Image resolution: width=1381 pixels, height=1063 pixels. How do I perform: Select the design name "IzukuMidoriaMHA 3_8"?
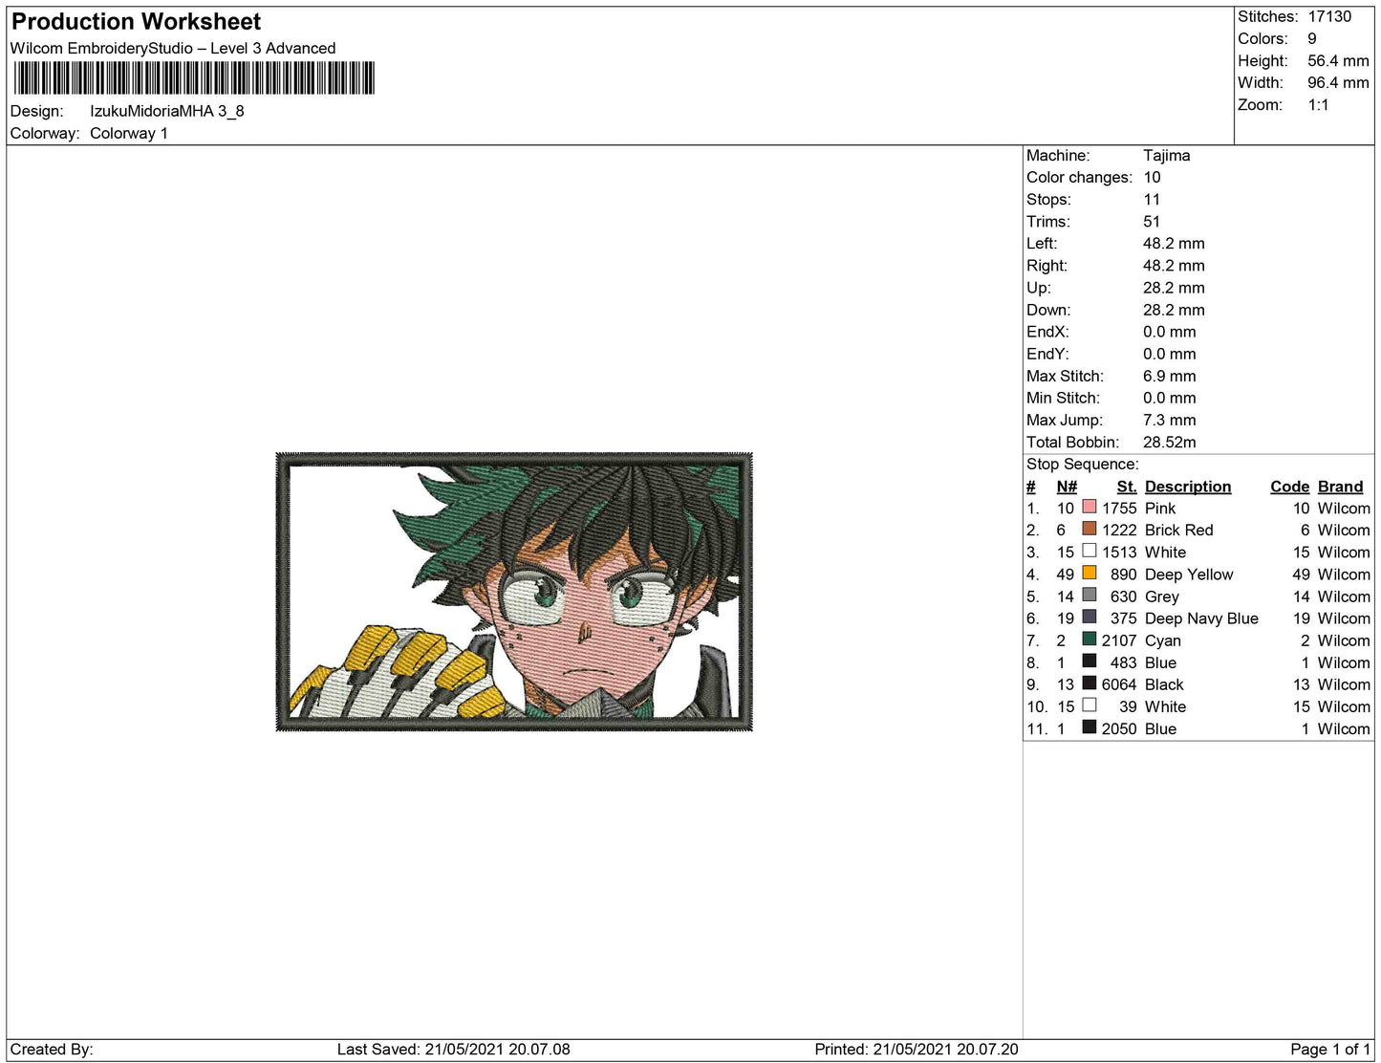tap(167, 111)
